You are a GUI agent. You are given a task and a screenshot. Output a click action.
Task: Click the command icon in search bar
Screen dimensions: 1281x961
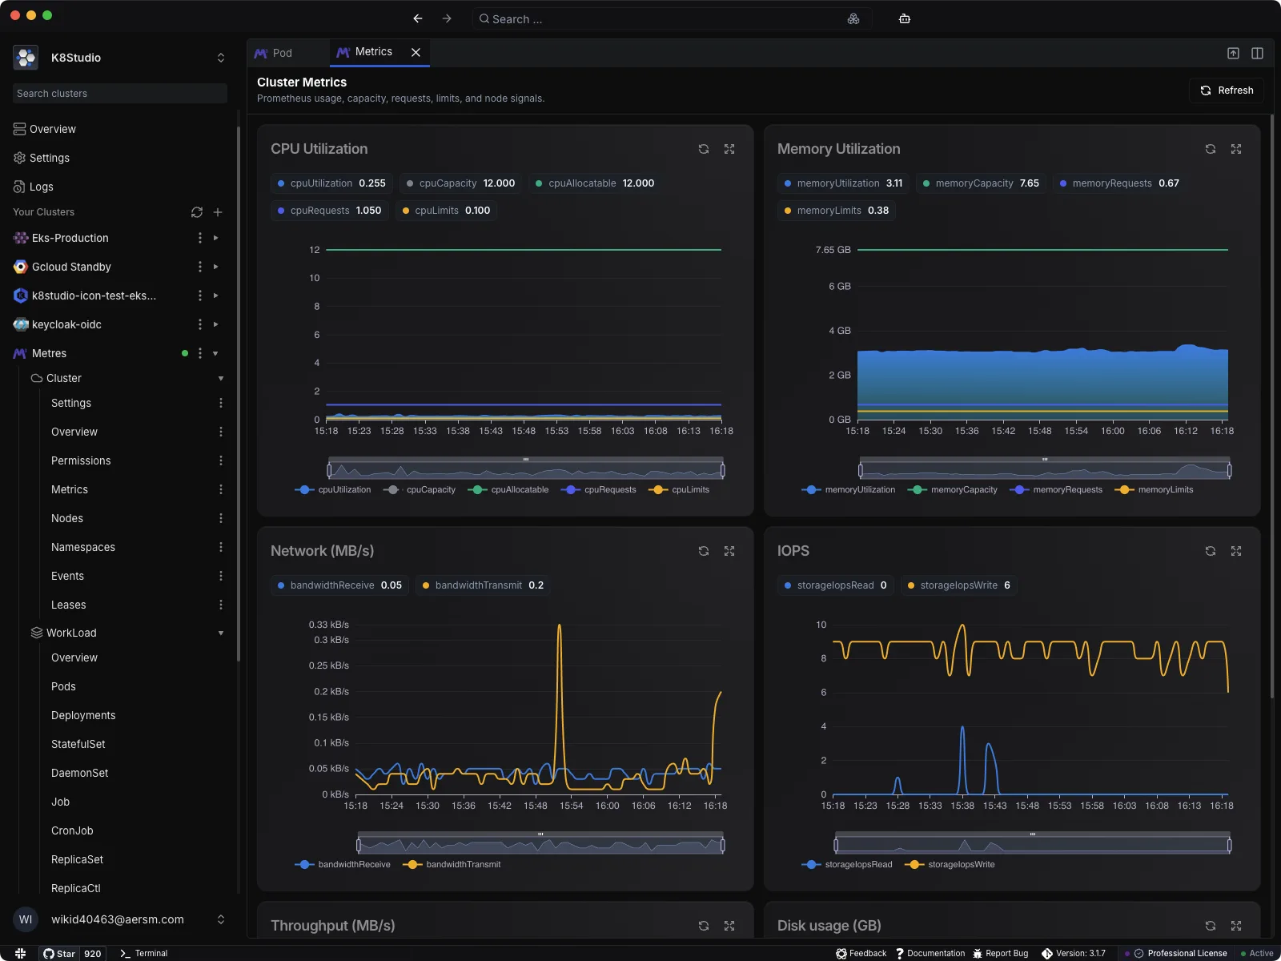coord(853,18)
